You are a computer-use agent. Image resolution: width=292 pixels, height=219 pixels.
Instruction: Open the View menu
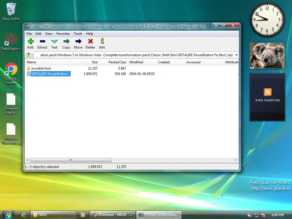coord(49,34)
